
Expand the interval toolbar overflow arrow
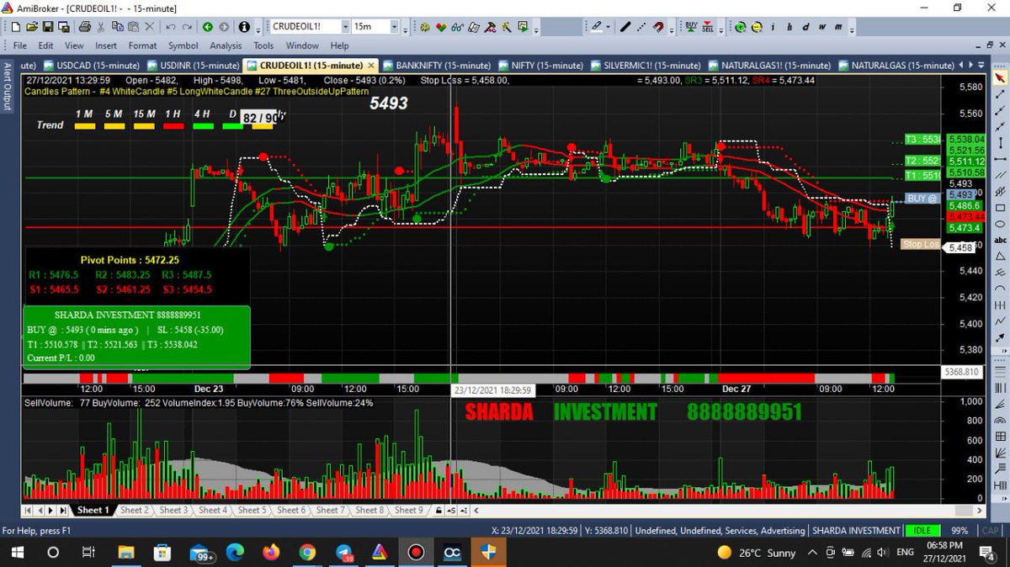852,29
